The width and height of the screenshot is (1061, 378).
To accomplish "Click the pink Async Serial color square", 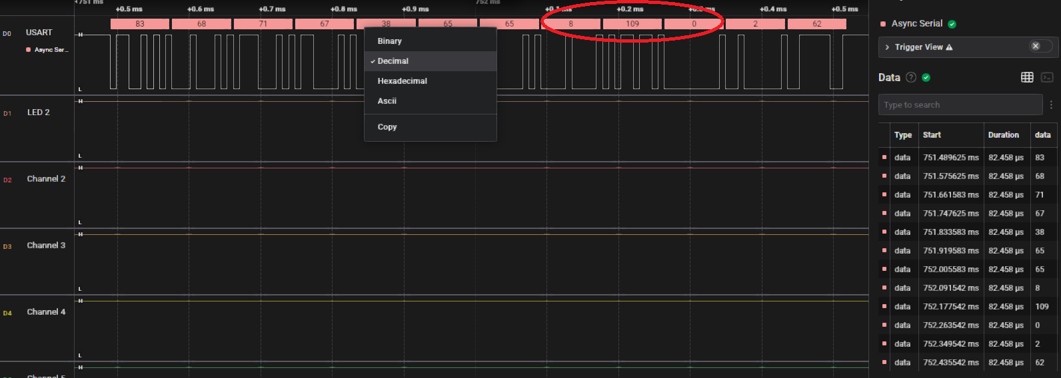I will click(x=883, y=24).
